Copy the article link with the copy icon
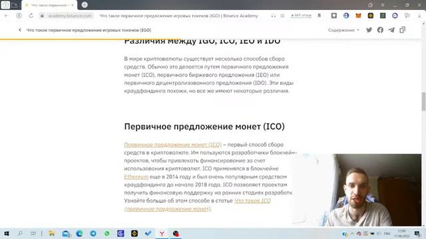Viewport: 426px width, 239px height. [x=402, y=30]
